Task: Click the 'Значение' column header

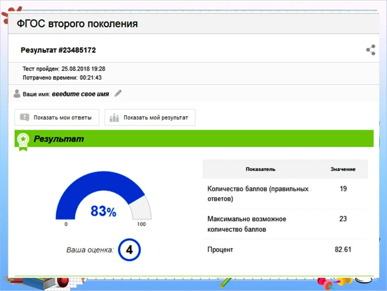Action: click(343, 169)
